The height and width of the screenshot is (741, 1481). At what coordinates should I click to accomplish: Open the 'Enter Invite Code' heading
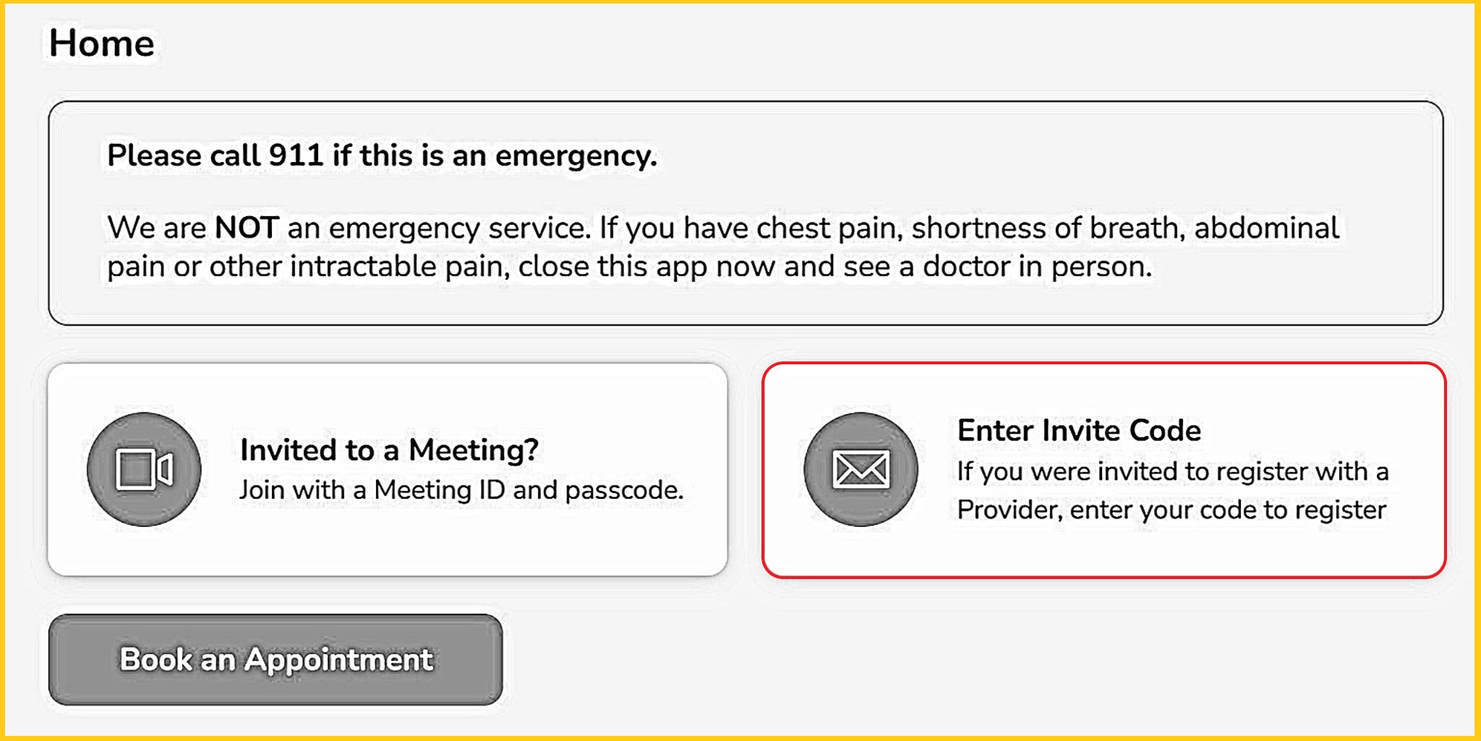[x=1078, y=430]
